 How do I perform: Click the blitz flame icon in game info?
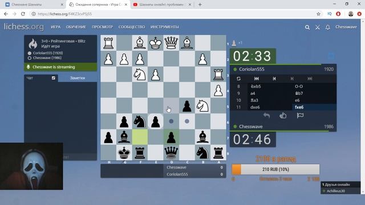point(33,43)
